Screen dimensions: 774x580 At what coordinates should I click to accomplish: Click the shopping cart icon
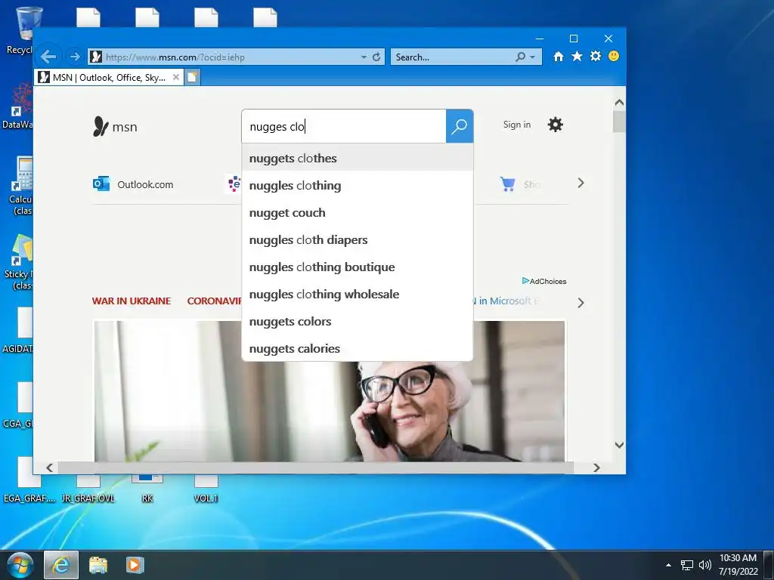click(507, 184)
